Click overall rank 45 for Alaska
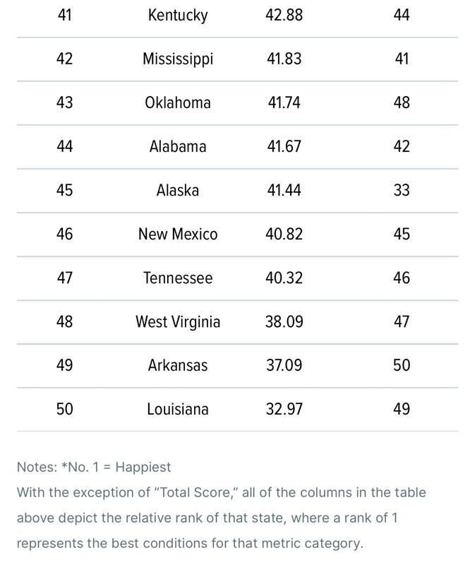The width and height of the screenshot is (475, 565). click(x=64, y=190)
